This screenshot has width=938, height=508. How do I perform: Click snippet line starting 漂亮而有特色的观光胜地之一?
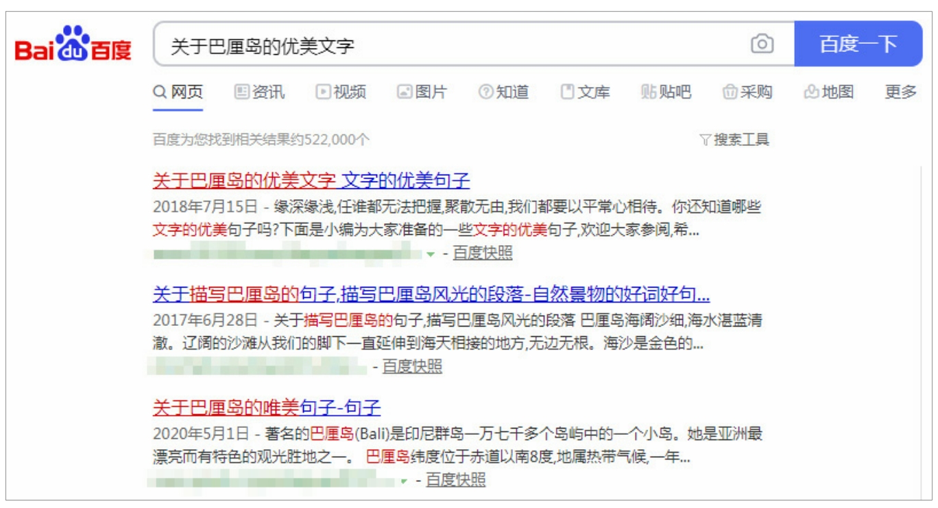tap(422, 457)
